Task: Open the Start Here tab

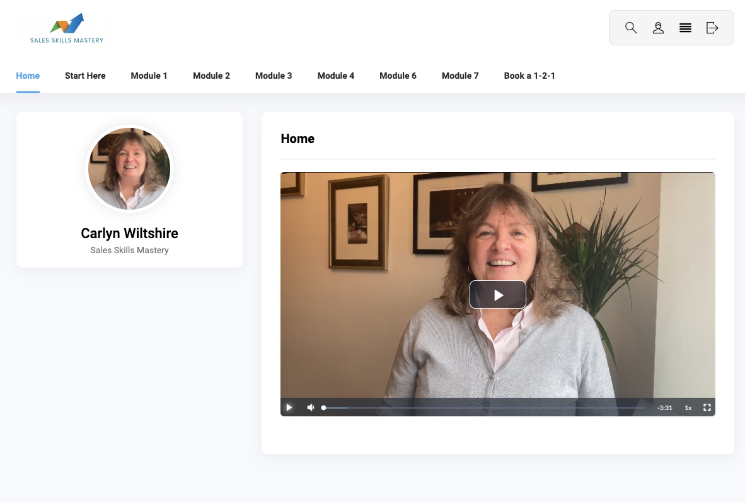Action: [85, 76]
